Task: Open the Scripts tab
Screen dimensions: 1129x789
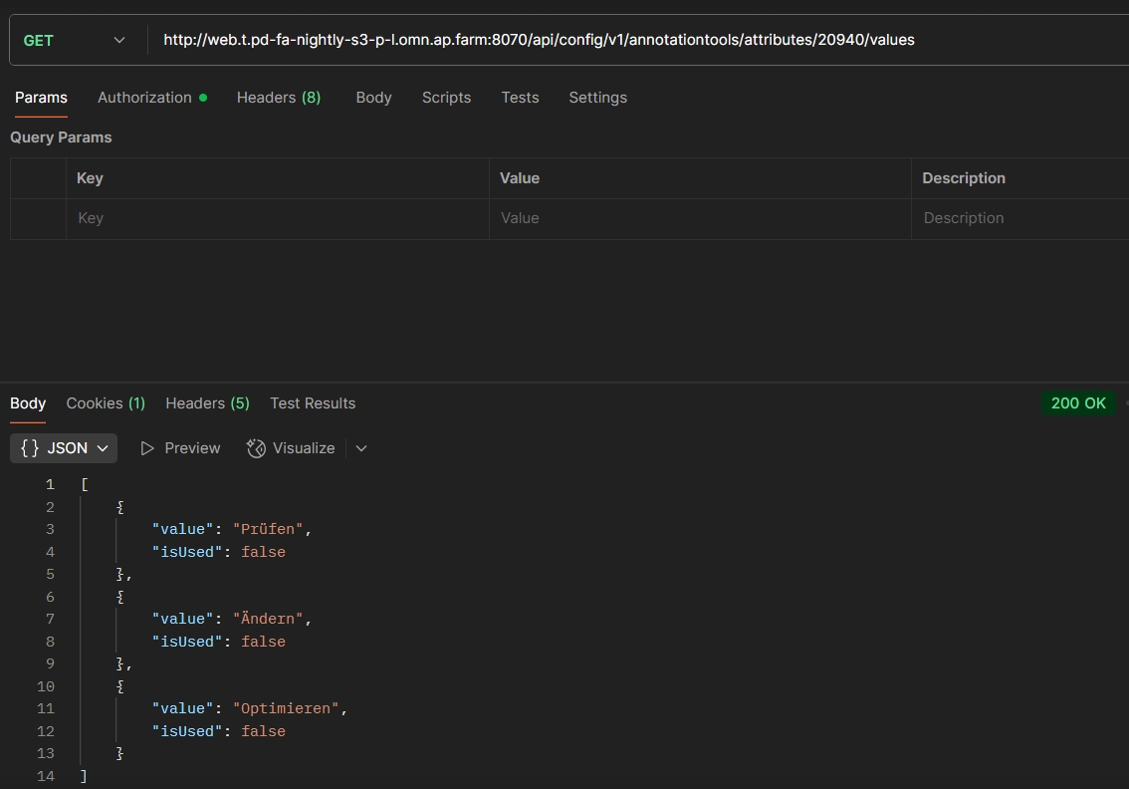Action: click(x=446, y=98)
